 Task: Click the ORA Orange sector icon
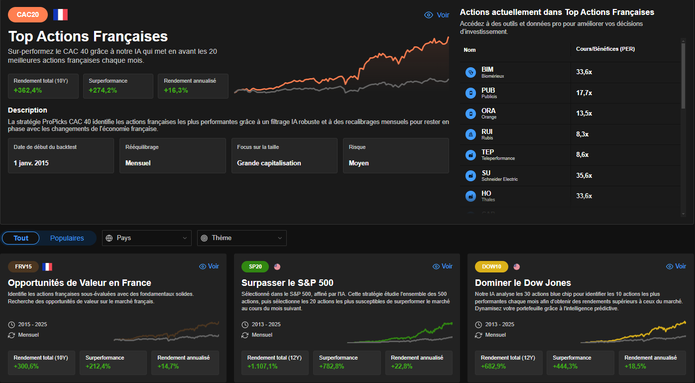[x=470, y=114]
